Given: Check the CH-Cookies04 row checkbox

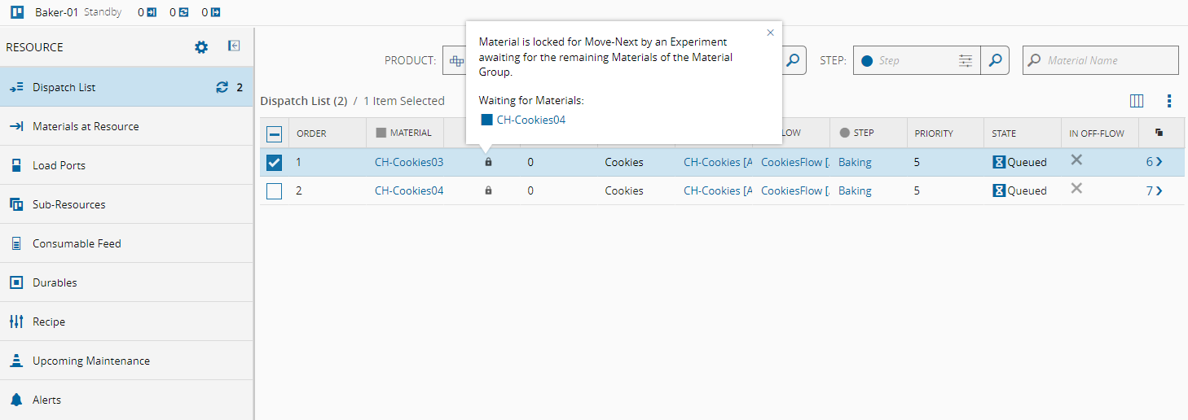Looking at the screenshot, I should point(275,191).
